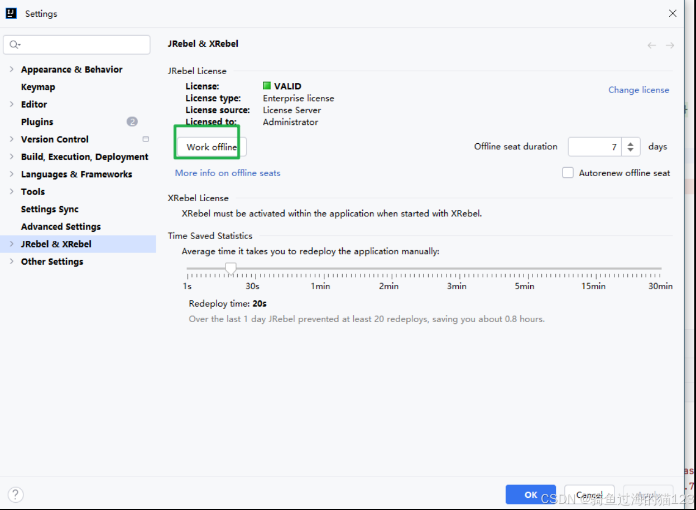Open the Settings Sync page
Image resolution: width=696 pixels, height=510 pixels.
(50, 209)
